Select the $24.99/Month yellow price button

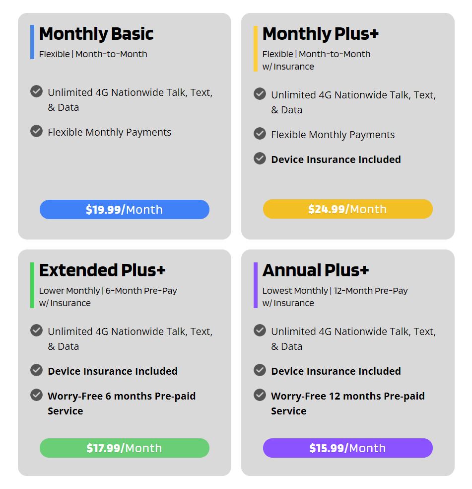coord(348,209)
